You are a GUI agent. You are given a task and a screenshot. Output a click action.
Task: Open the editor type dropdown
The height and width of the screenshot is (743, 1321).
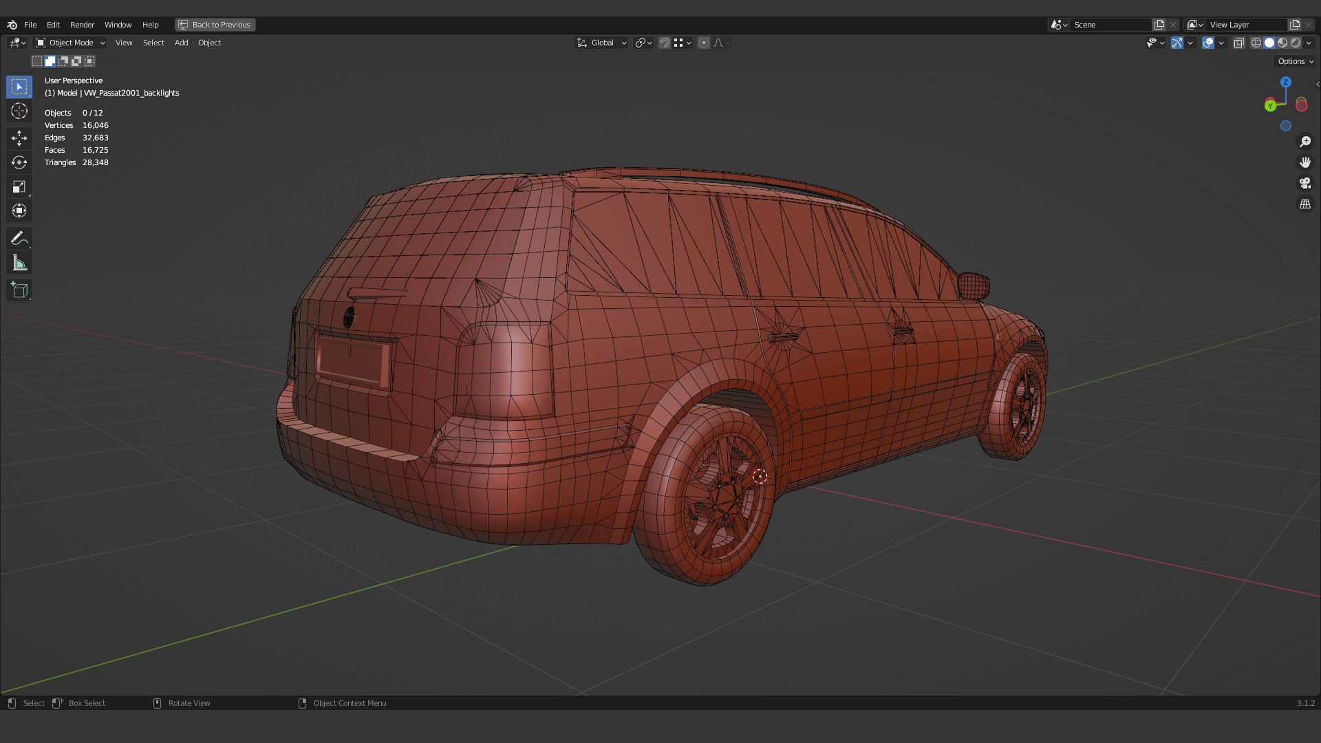17,43
